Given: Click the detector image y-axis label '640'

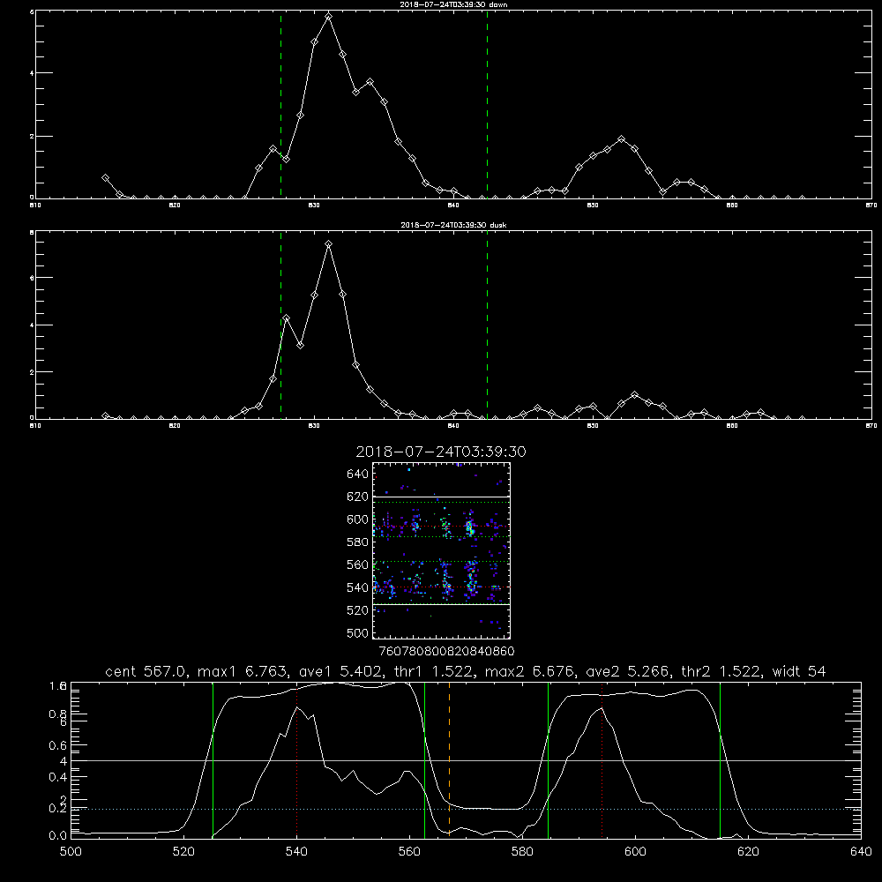Looking at the screenshot, I should click(x=358, y=474).
